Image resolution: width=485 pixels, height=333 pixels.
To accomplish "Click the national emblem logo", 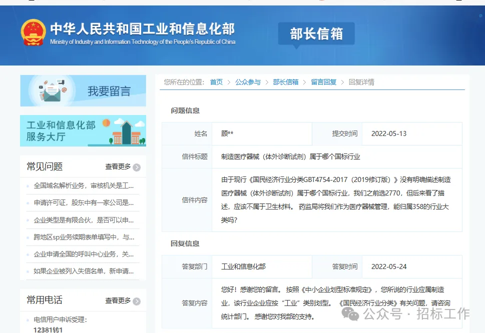I will pos(34,32).
